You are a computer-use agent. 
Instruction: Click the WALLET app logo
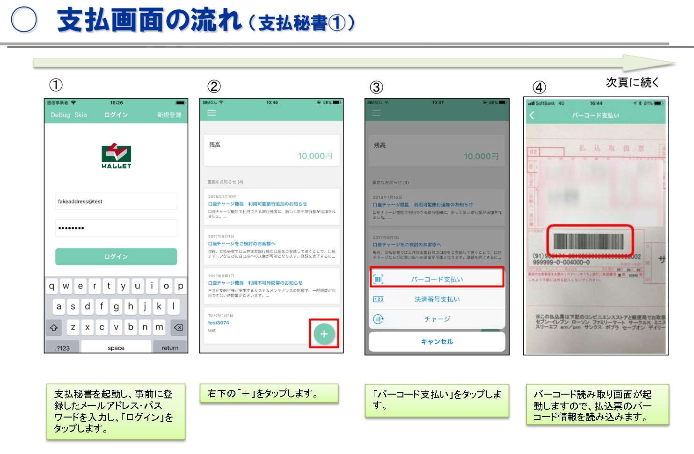click(116, 156)
